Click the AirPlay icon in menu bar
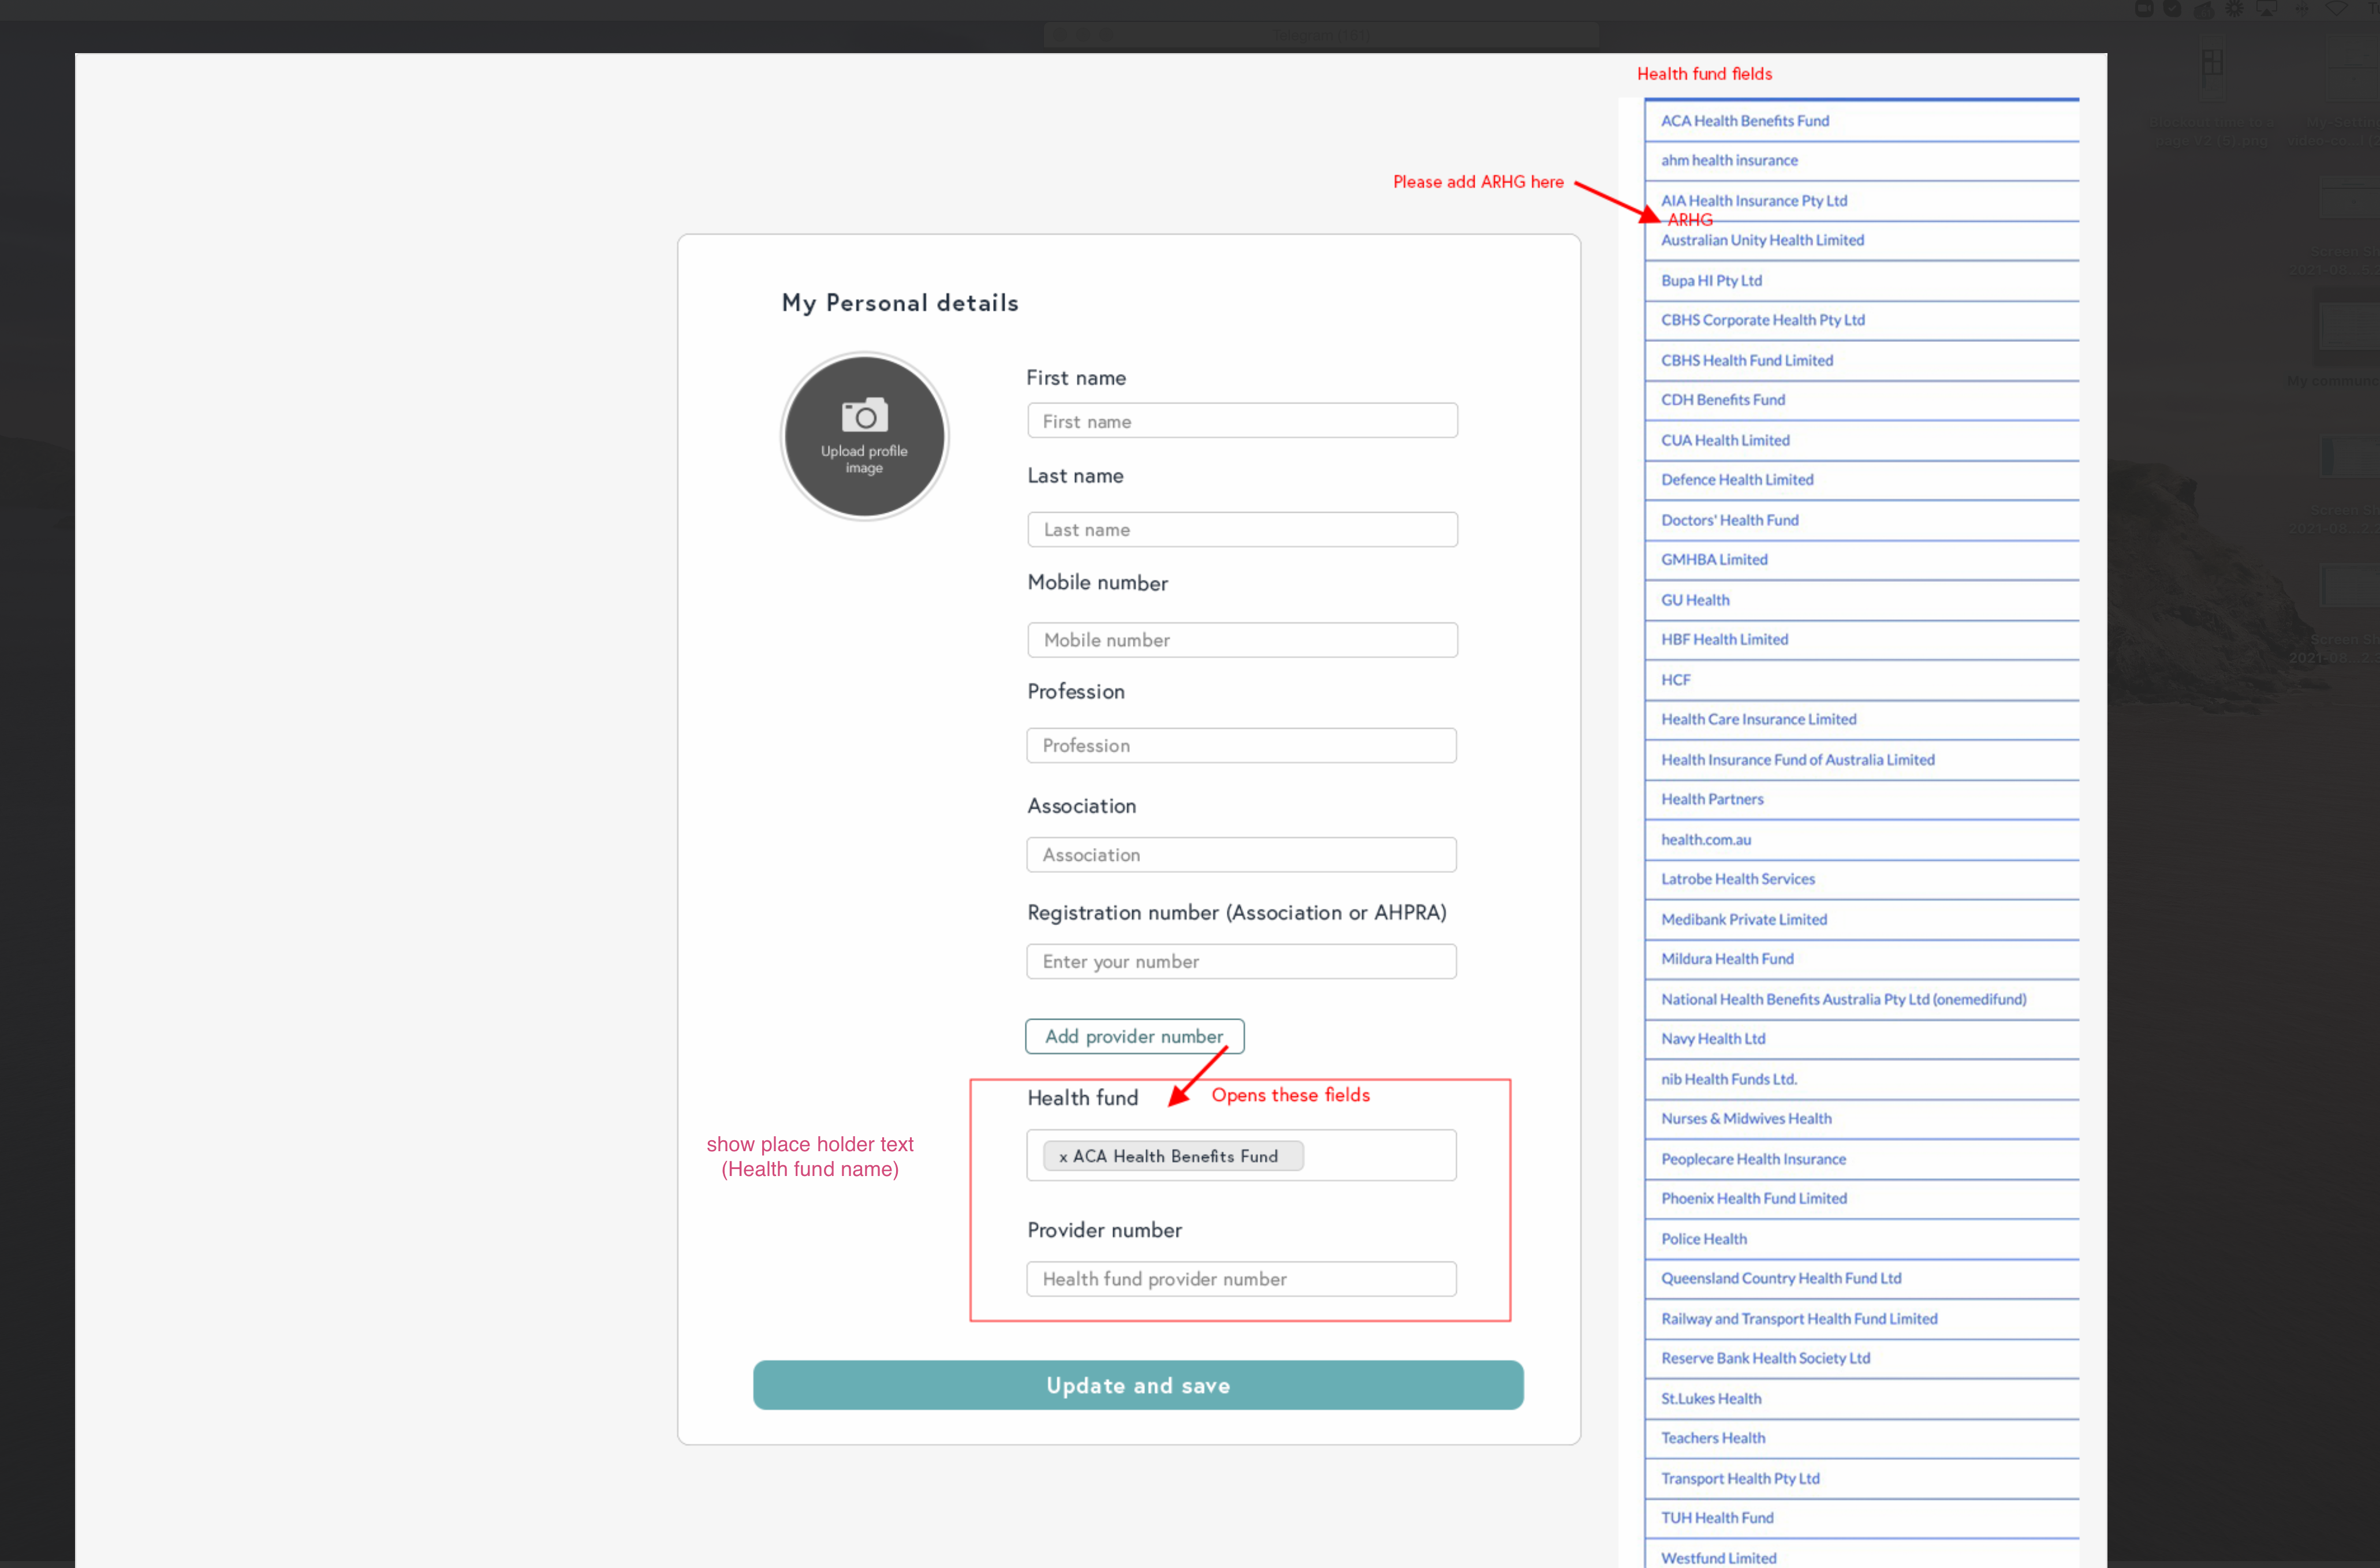Screen dimensions: 2380x1568 click(2266, 8)
